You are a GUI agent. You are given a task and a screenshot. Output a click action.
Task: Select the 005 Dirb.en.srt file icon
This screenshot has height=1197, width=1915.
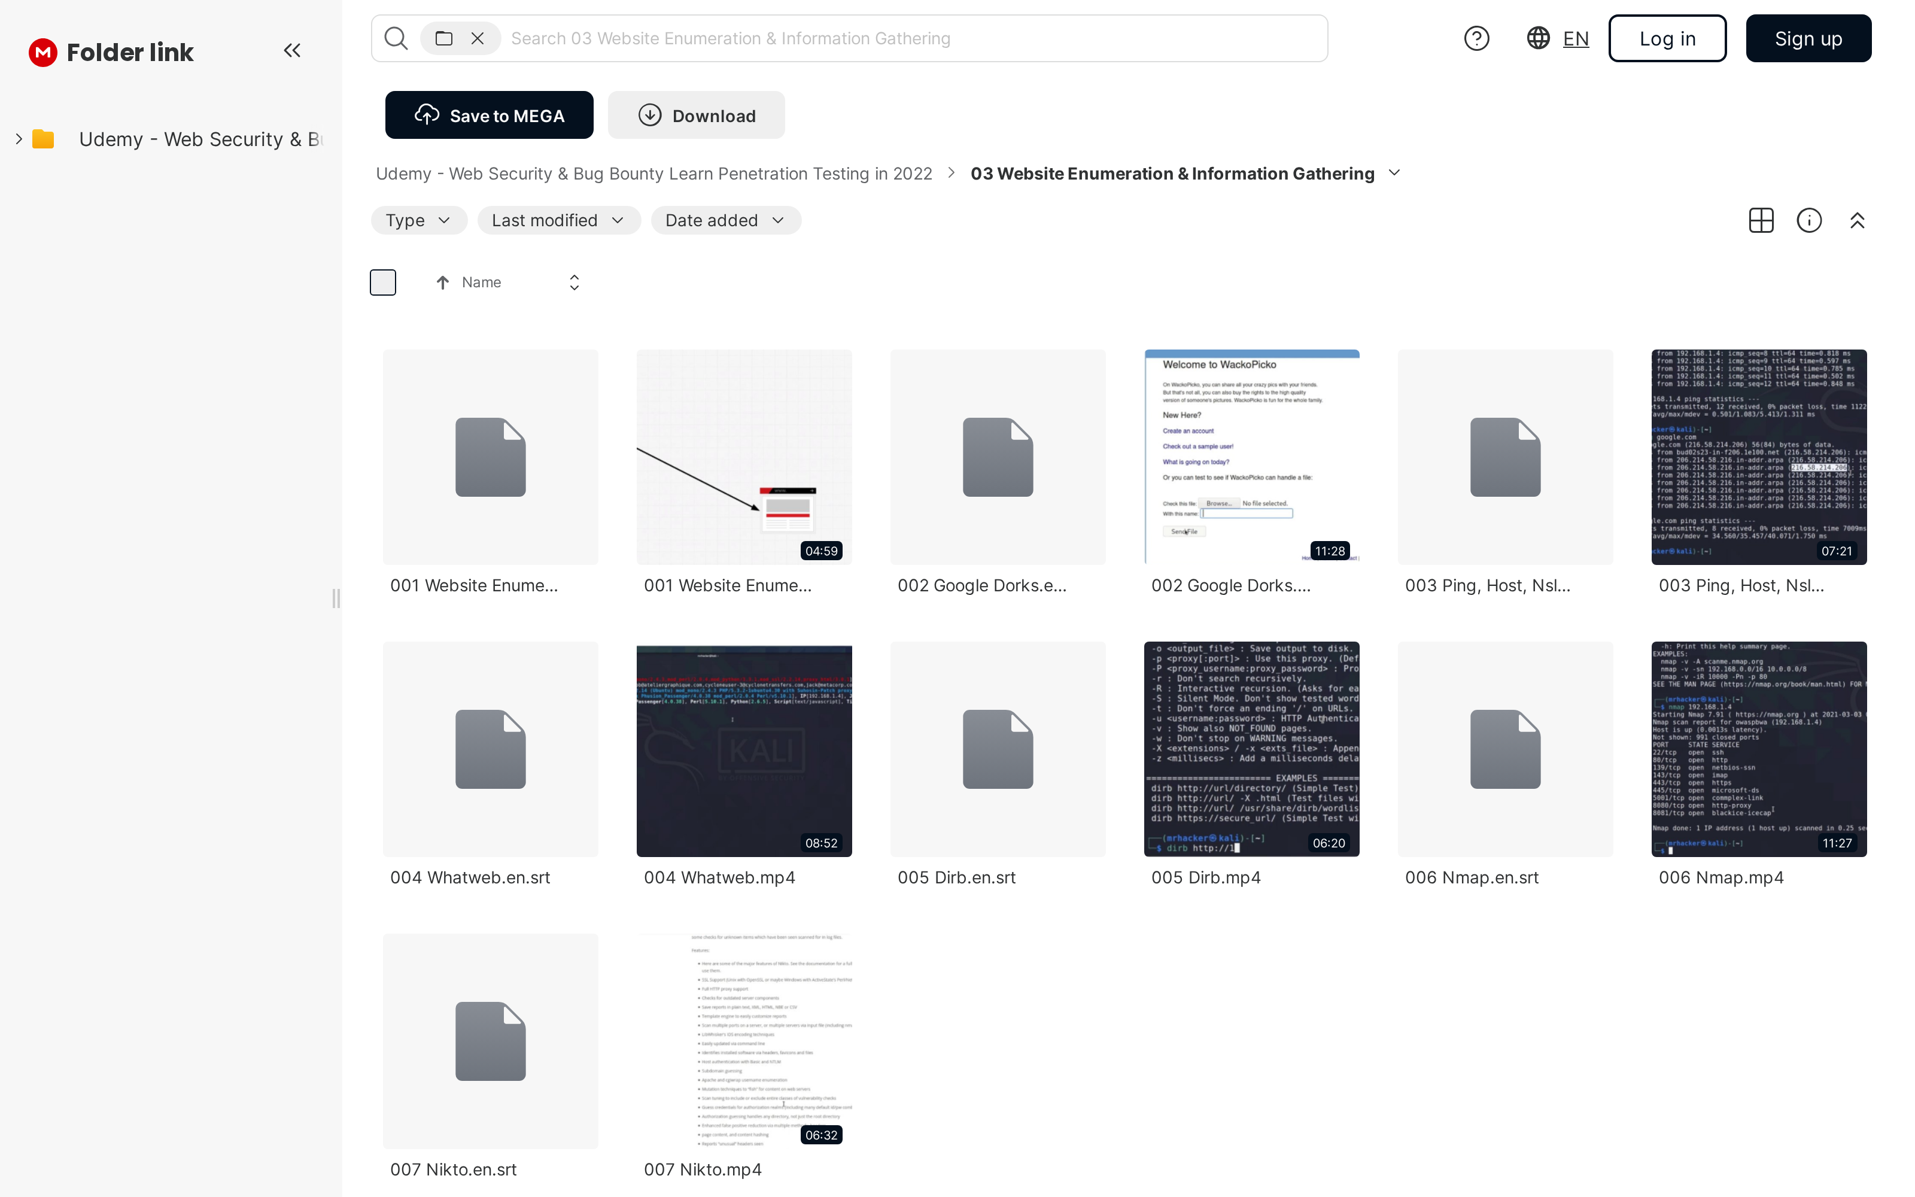[998, 749]
